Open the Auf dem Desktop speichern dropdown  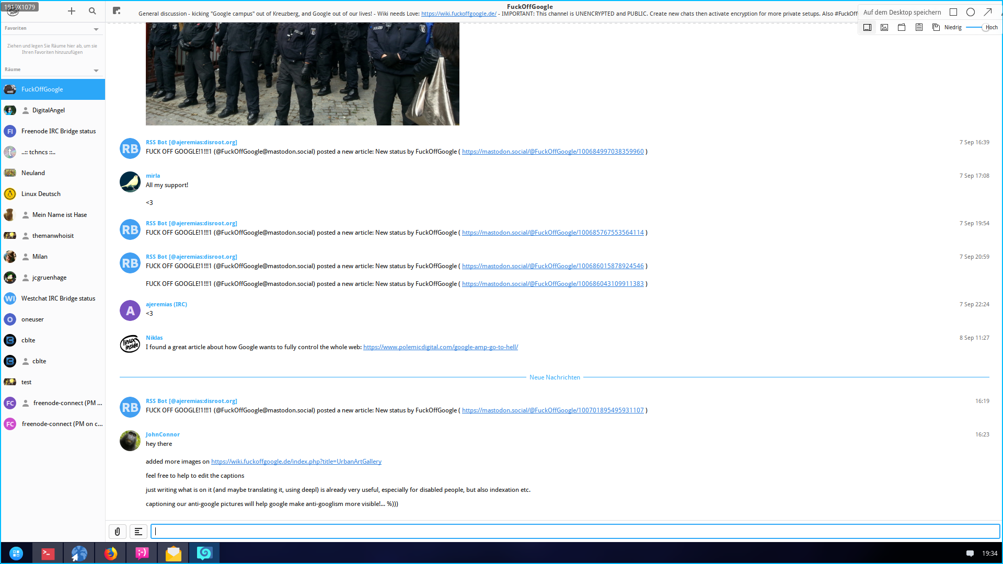902,12
